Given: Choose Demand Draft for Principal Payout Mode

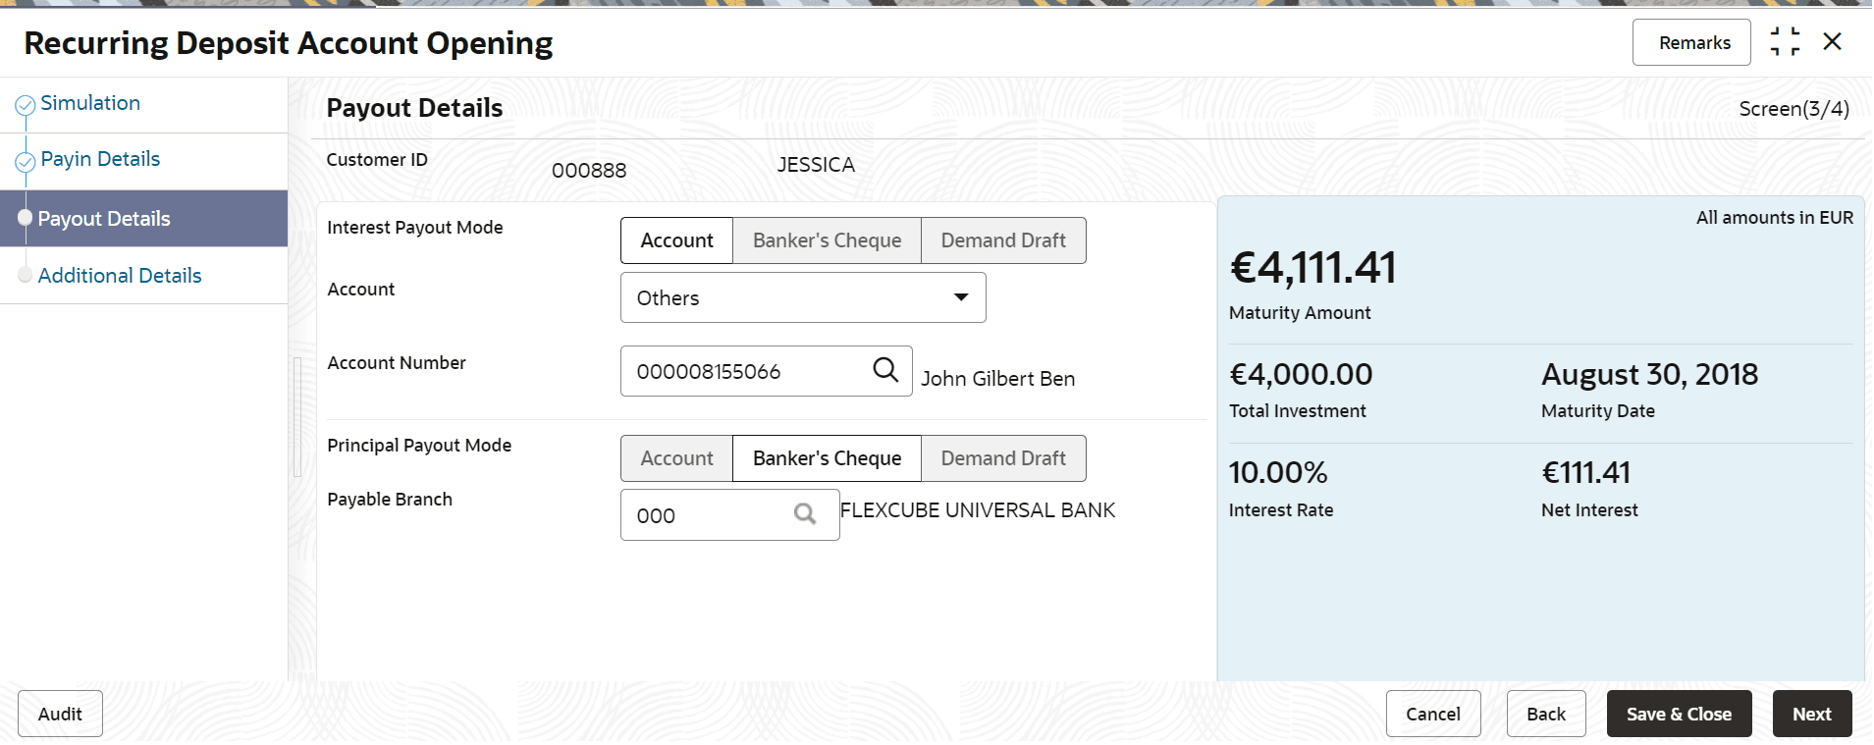Looking at the screenshot, I should 1002,458.
